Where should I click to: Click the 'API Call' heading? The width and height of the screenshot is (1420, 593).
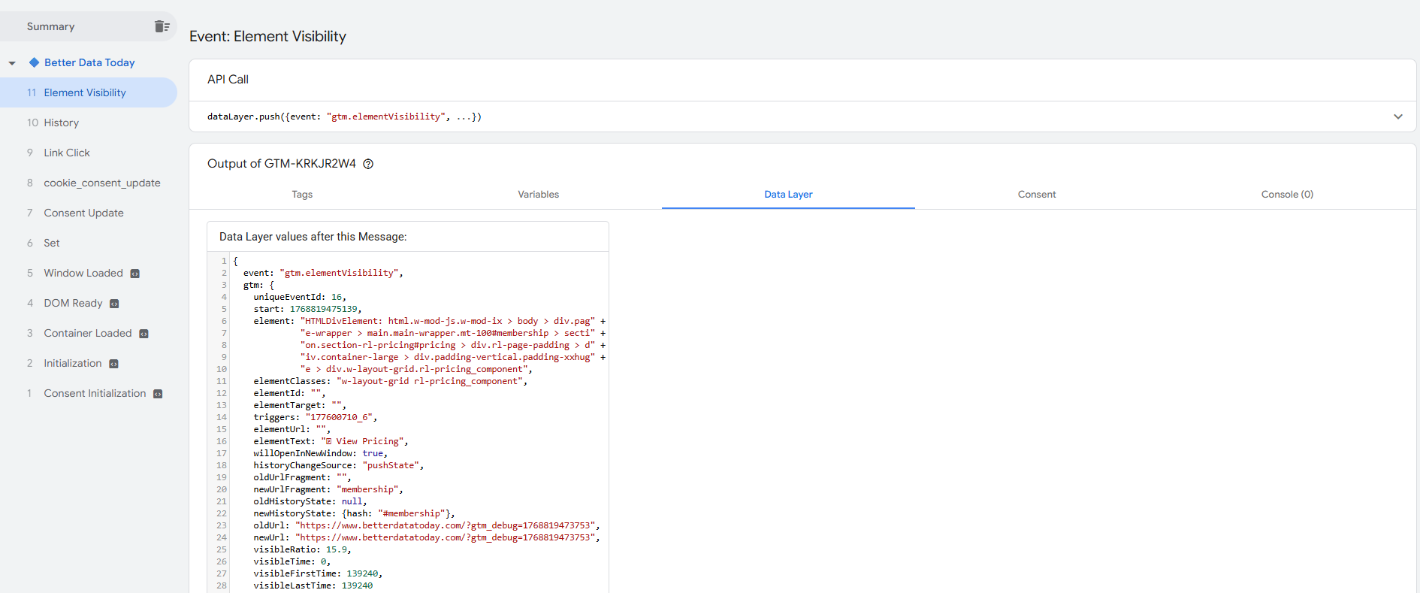pyautogui.click(x=228, y=79)
